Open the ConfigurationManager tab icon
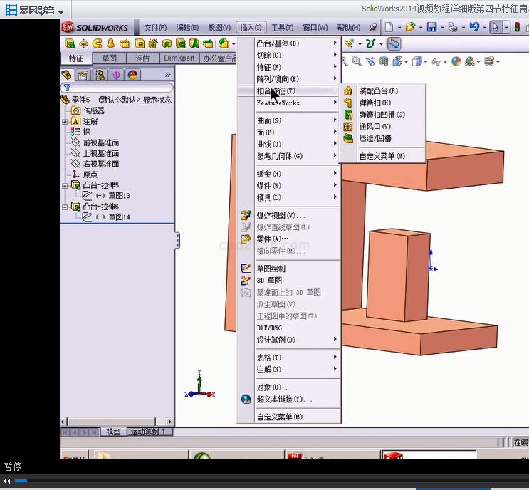 [x=100, y=75]
